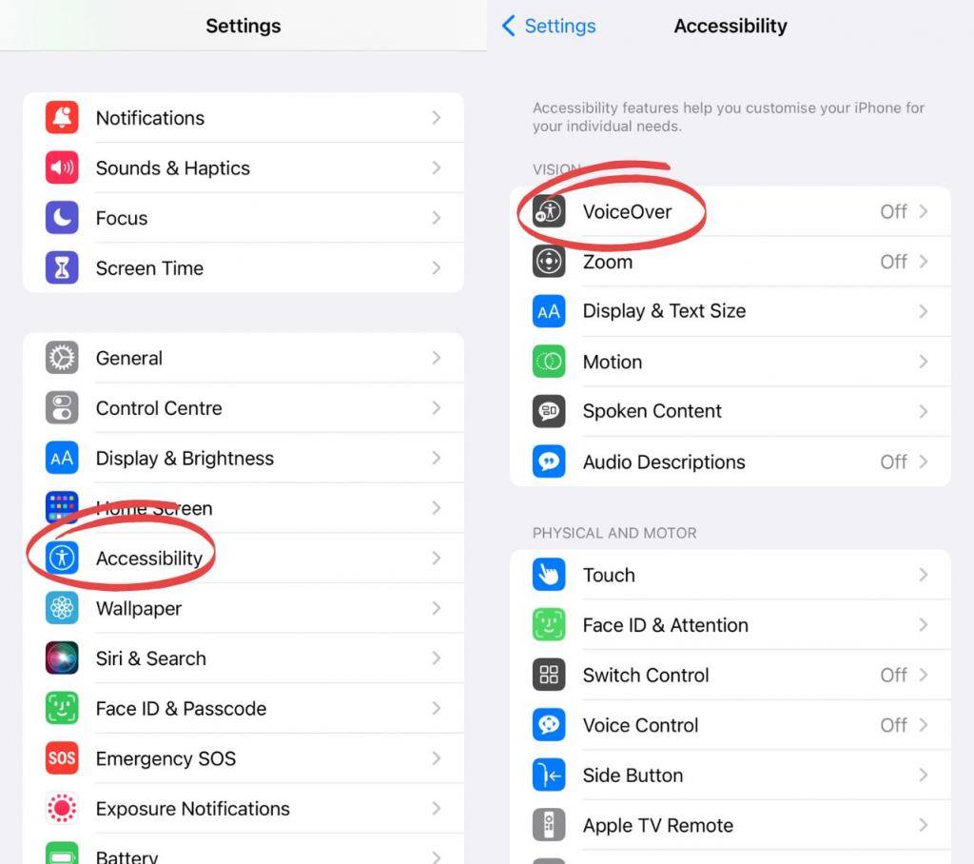
Task: Tap the Accessibility features description text
Action: click(728, 117)
